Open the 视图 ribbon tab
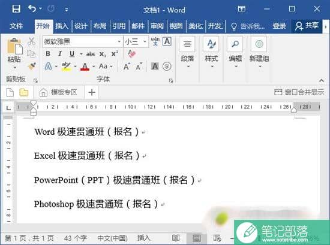The width and height of the screenshot is (330, 245). point(176,26)
